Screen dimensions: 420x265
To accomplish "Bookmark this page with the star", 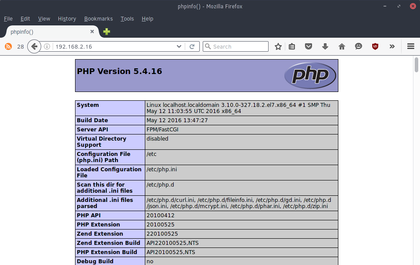I will coord(278,46).
